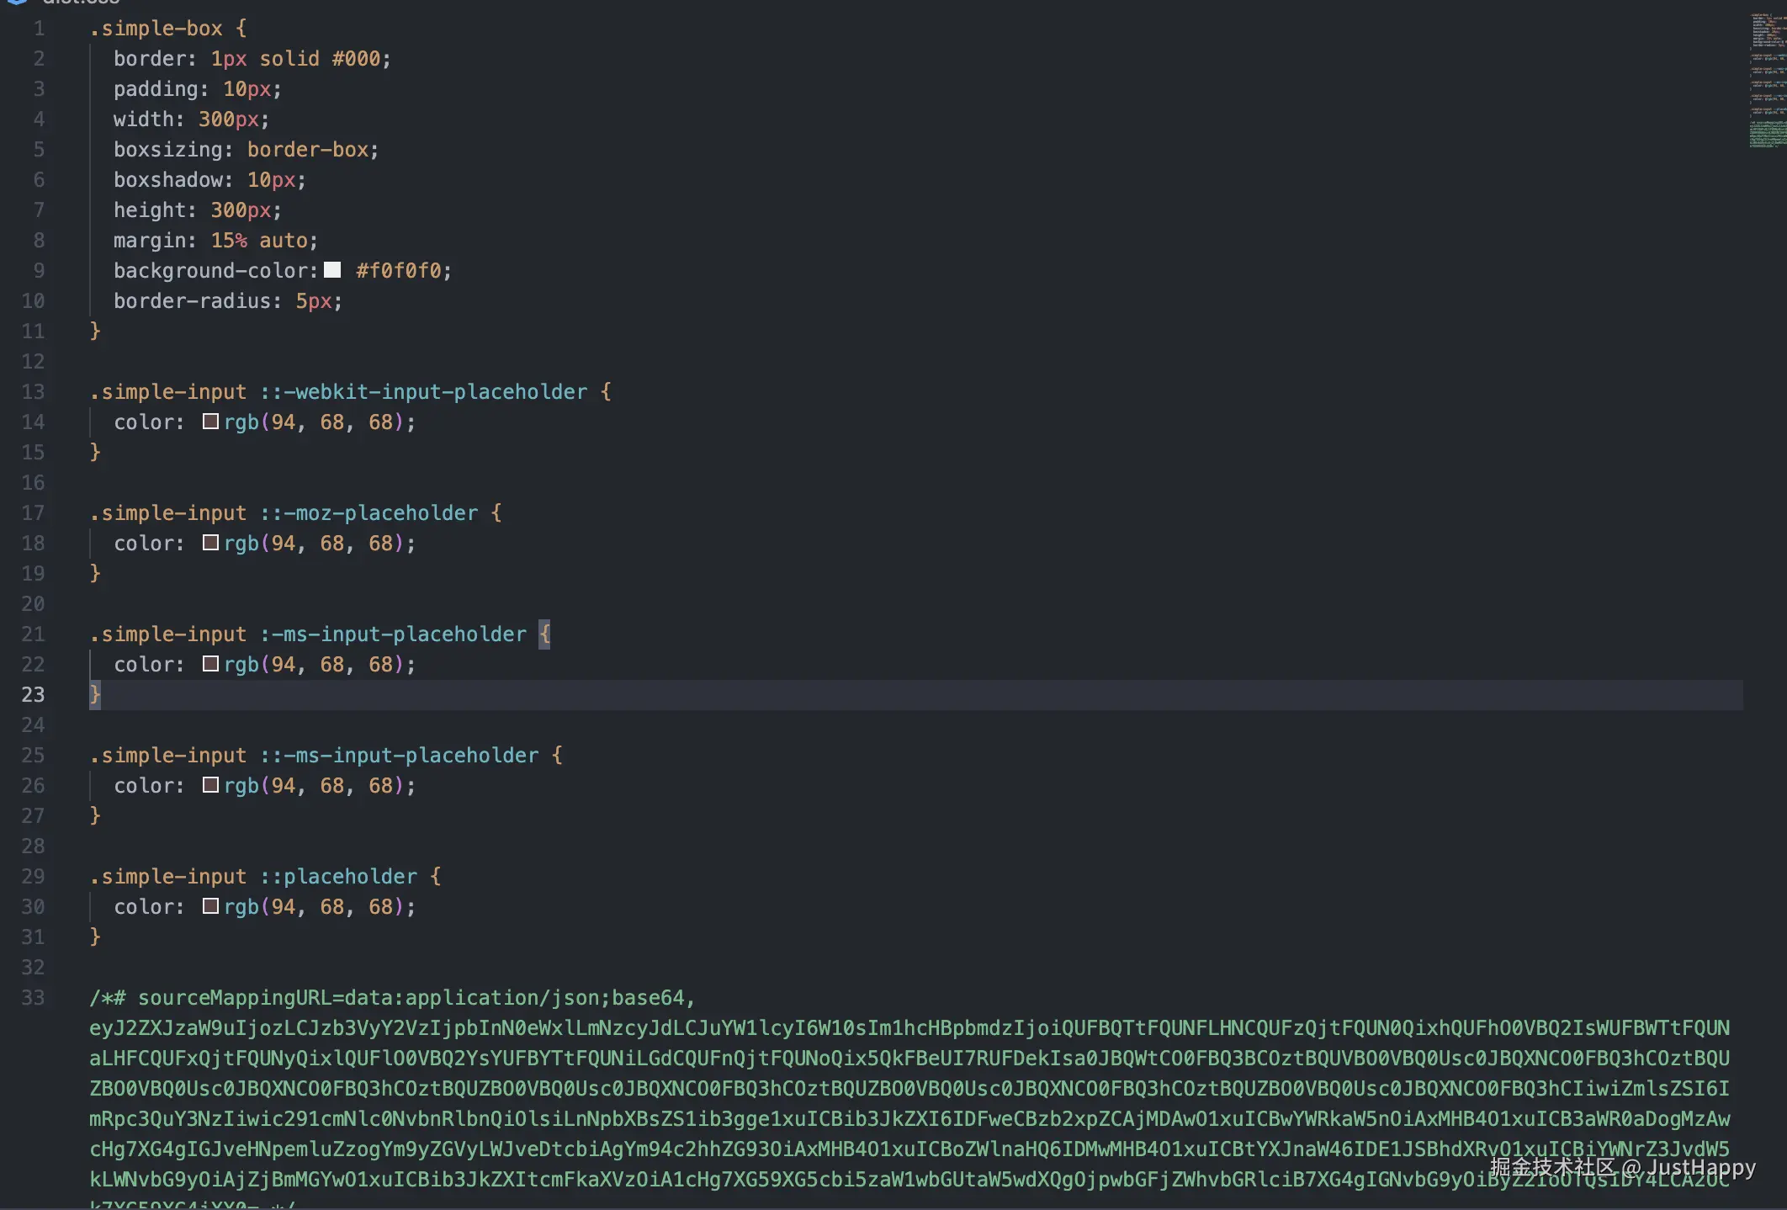The image size is (1787, 1210).
Task: Click line number 33 beside the sourceMappingURL comment
Action: click(x=34, y=998)
